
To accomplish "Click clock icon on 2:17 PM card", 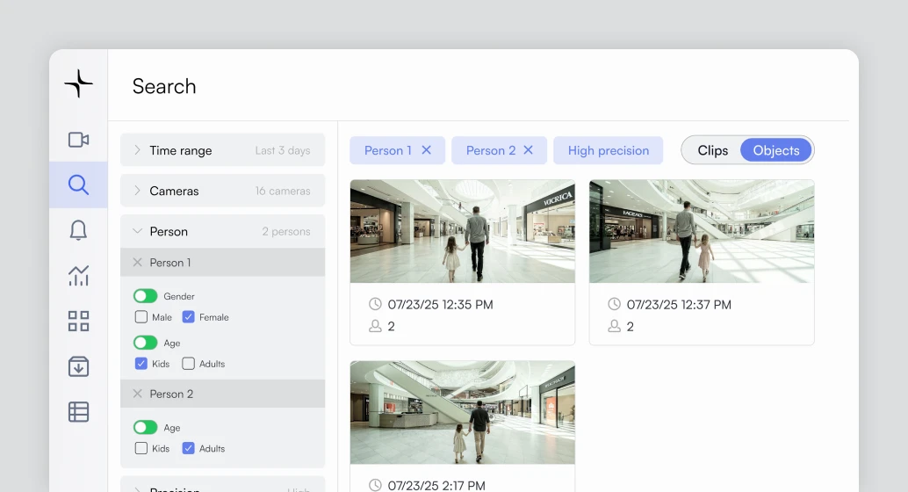I will coord(375,485).
